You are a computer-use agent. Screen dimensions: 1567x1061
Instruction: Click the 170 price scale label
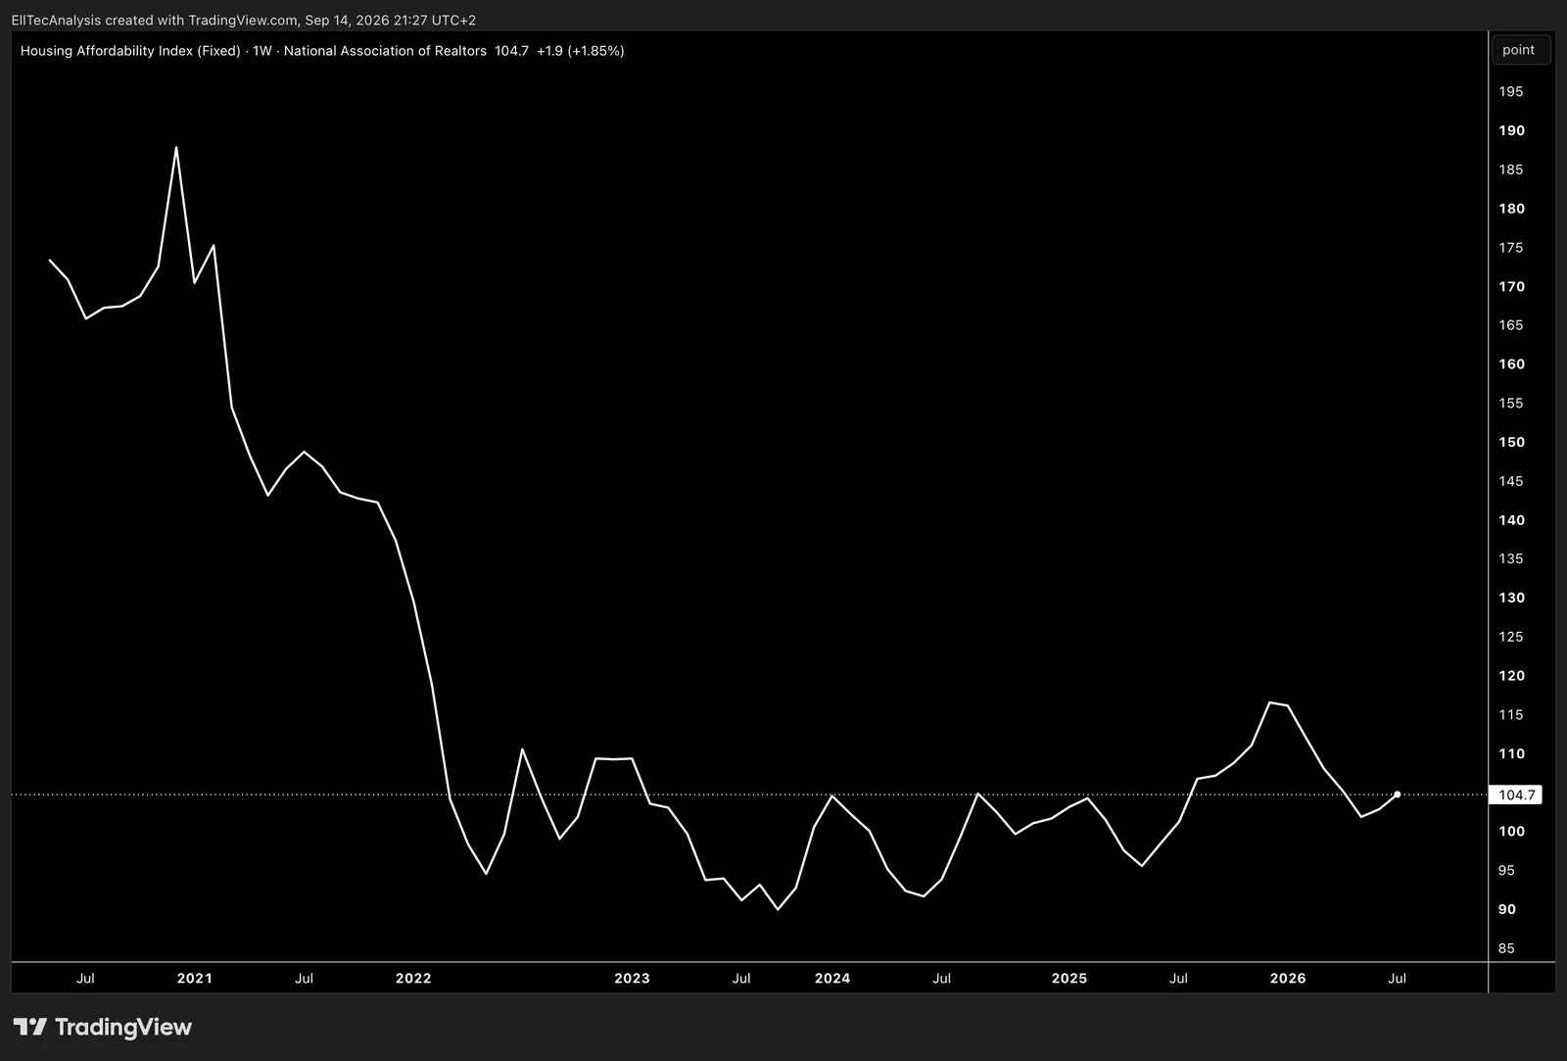[1511, 286]
